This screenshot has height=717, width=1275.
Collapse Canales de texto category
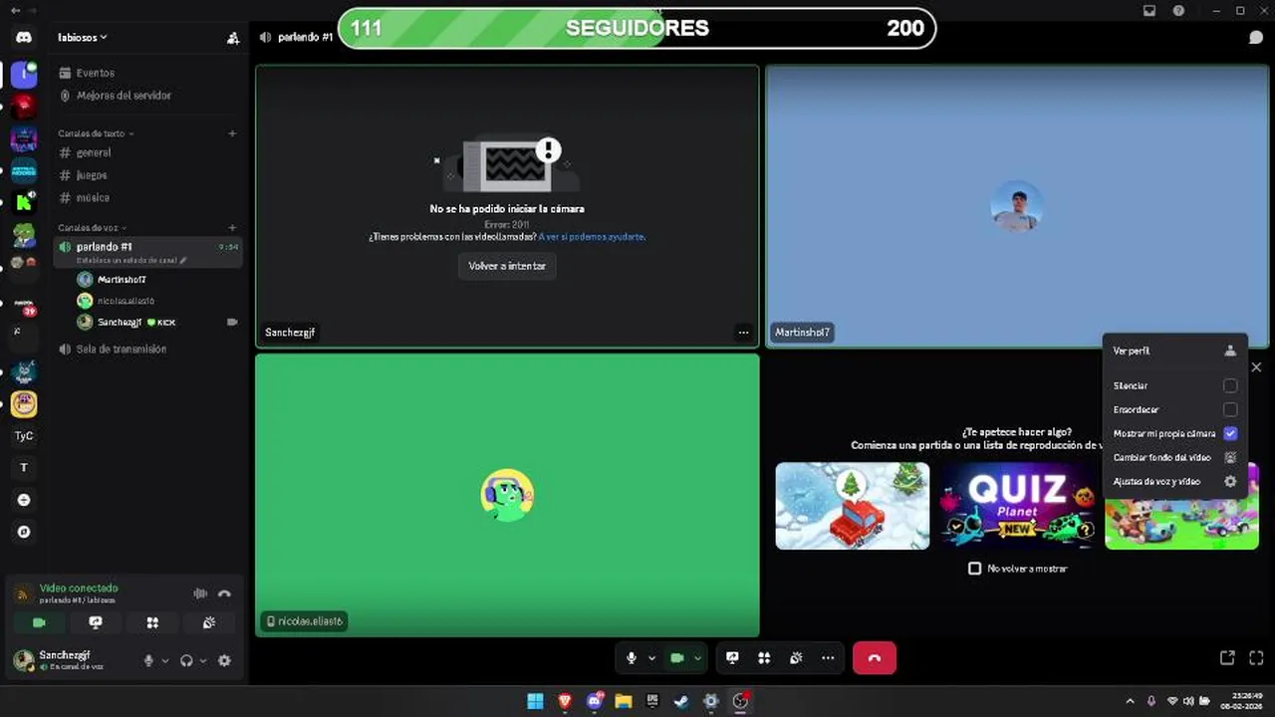click(x=96, y=133)
